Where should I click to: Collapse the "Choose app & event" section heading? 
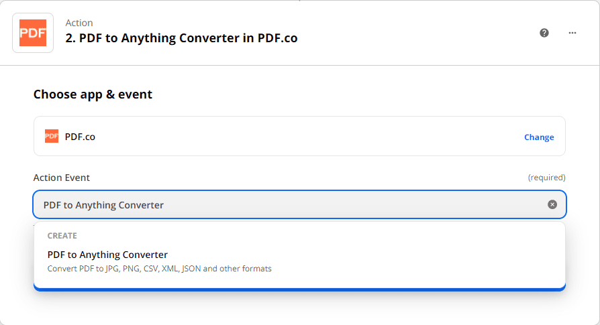point(93,94)
